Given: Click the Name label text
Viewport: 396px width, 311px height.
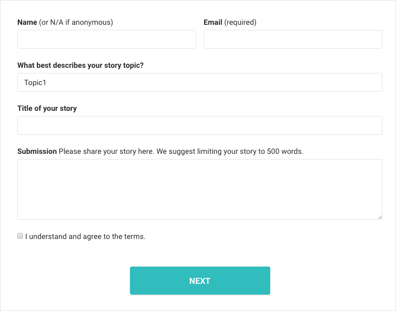Looking at the screenshot, I should (27, 22).
